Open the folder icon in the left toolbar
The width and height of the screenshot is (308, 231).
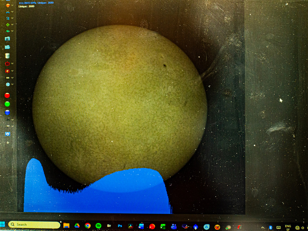[x=7, y=47]
